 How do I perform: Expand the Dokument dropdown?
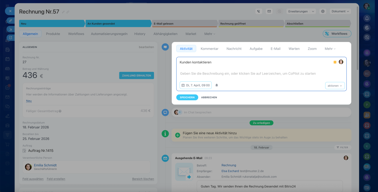click(340, 11)
